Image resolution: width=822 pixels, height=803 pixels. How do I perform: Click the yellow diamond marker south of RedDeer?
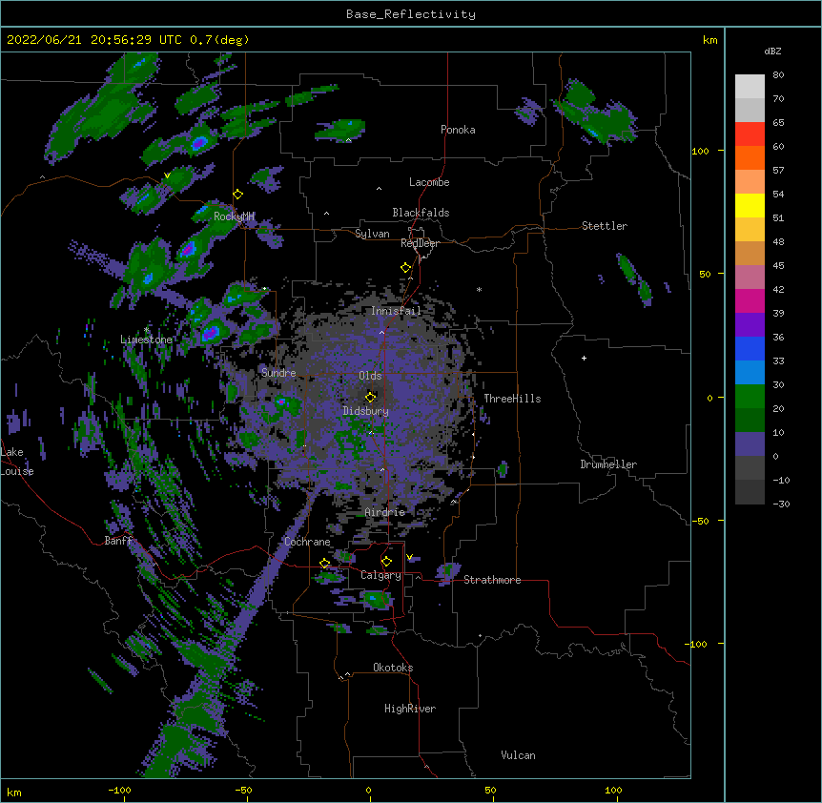point(405,268)
